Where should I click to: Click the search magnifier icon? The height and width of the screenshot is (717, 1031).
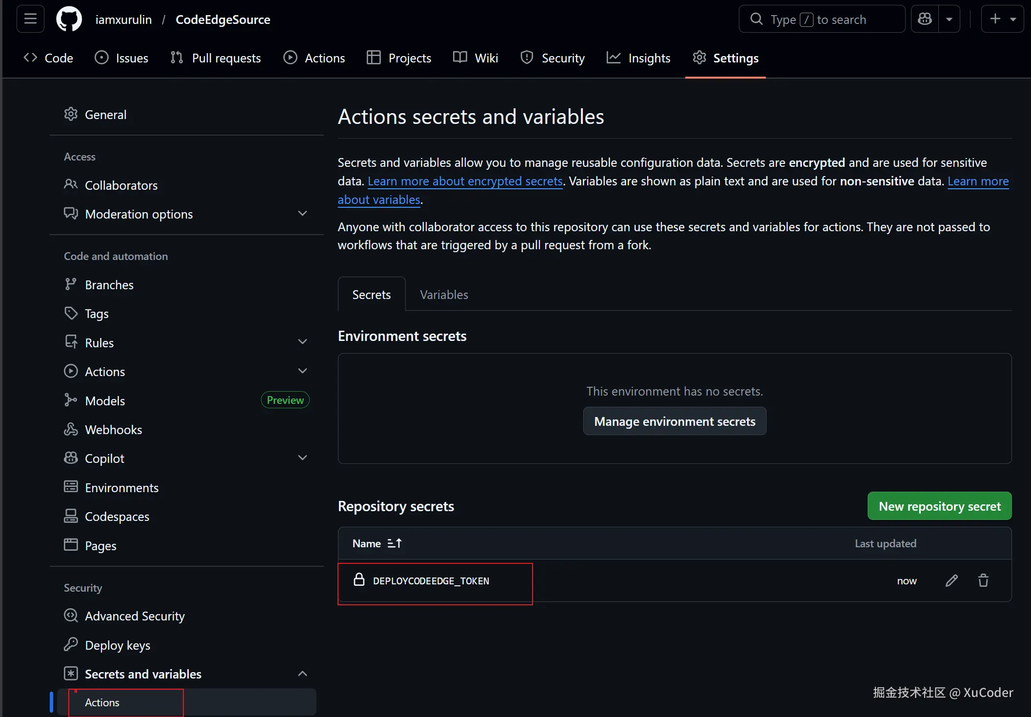click(756, 19)
